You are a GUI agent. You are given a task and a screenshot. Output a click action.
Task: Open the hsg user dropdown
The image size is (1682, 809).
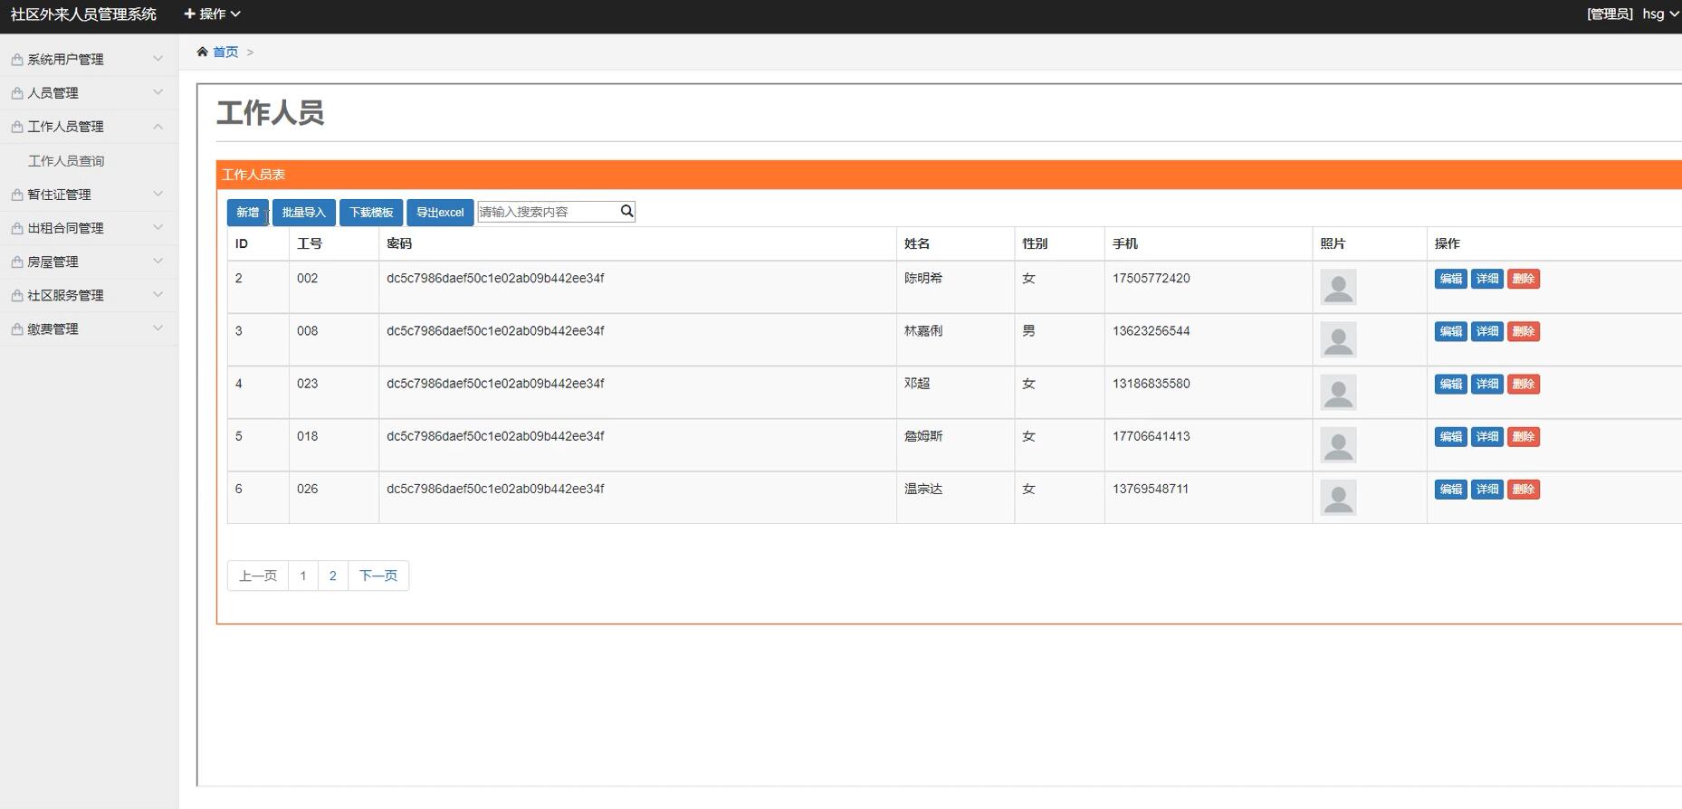(1659, 14)
